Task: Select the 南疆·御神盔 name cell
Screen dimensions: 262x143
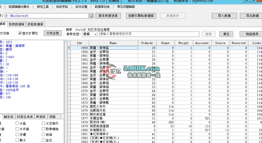Action: 113,48
